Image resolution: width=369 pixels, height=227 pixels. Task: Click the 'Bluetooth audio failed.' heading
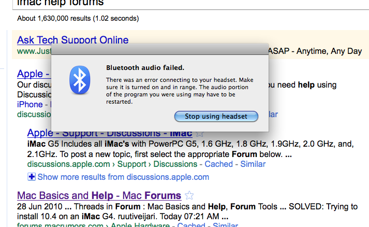click(145, 68)
